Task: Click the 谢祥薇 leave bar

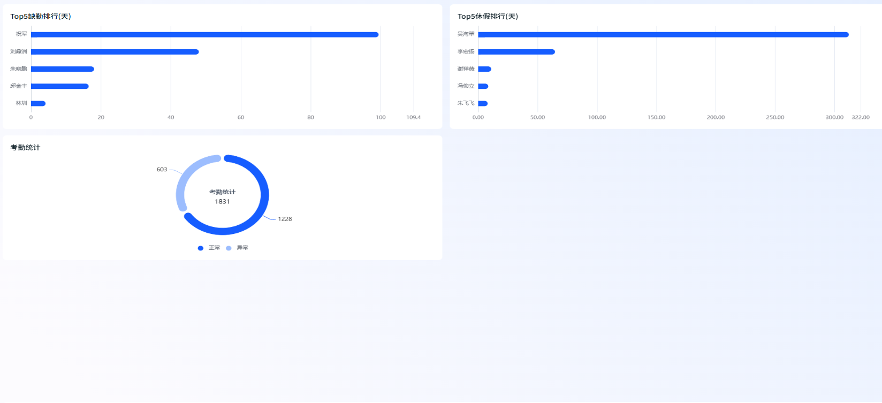Action: click(x=484, y=69)
